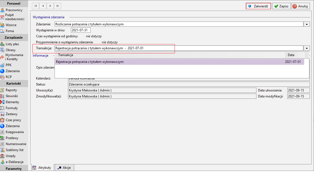The width and height of the screenshot is (314, 172).
Task: Open Zdarzenia under Kartoteki
Action: click(10, 126)
